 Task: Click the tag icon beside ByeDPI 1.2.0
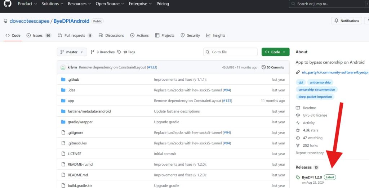(x=298, y=178)
